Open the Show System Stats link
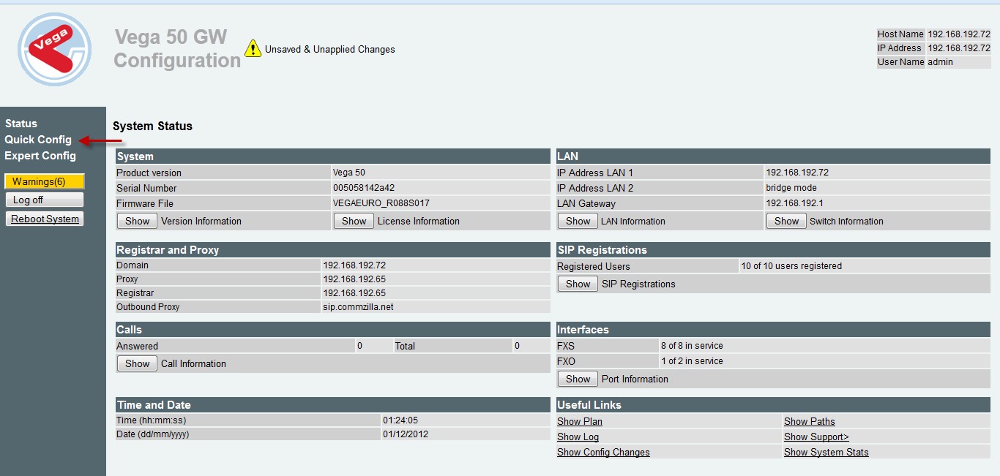Screen dimensions: 1000x476 (826, 453)
